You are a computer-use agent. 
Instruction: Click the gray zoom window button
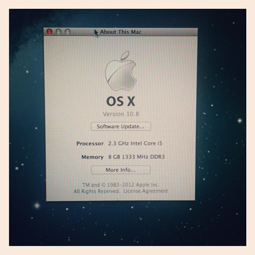[67, 32]
